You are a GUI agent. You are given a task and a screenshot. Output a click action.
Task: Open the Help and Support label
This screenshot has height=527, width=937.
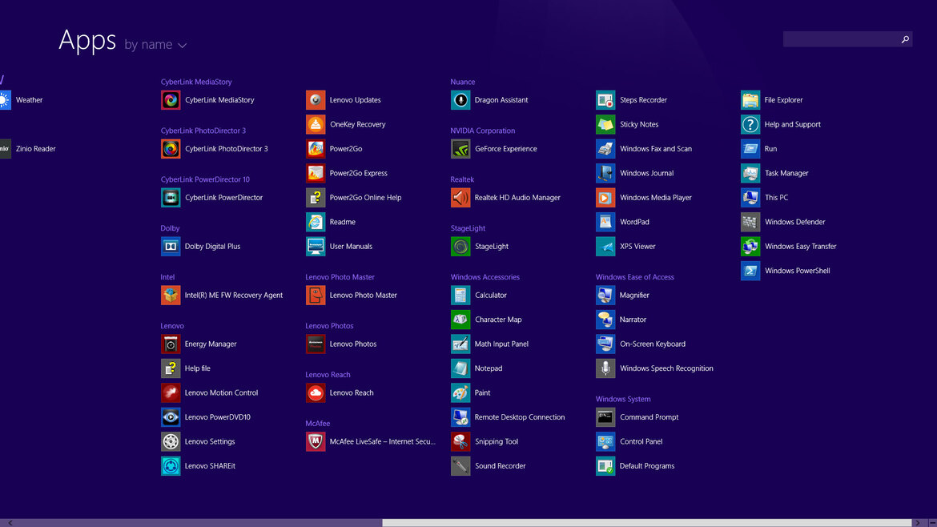pos(792,124)
